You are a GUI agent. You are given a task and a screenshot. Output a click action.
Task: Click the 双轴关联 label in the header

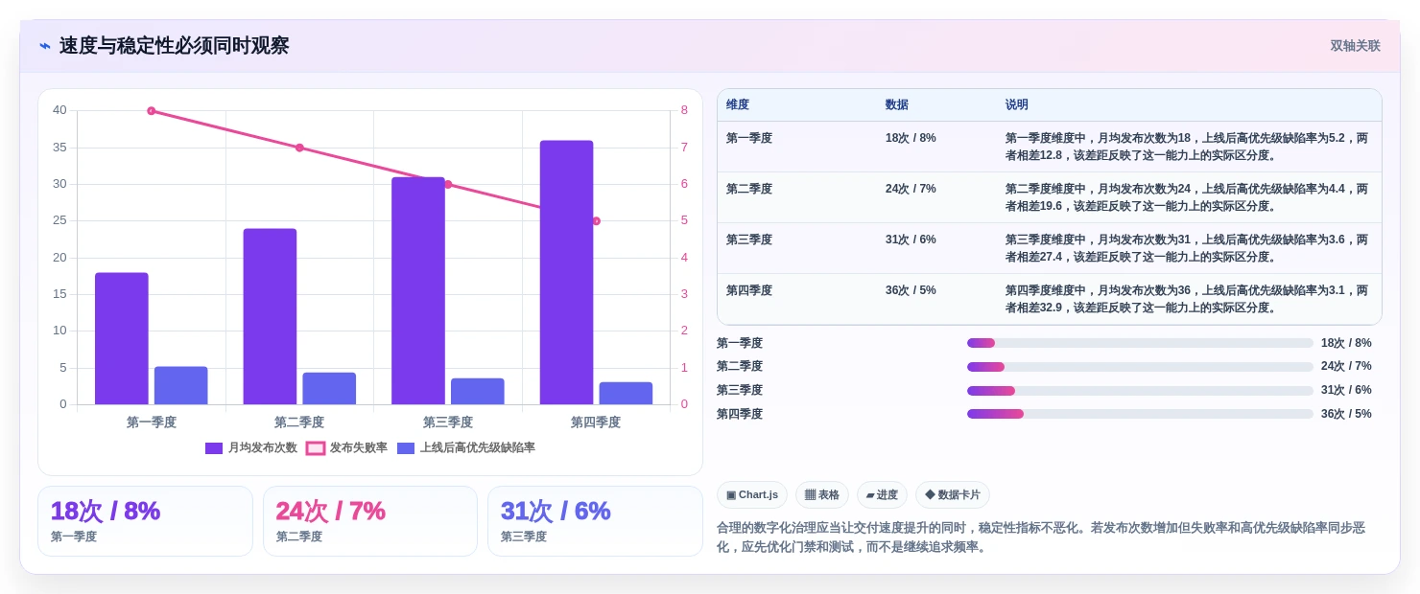click(1355, 46)
